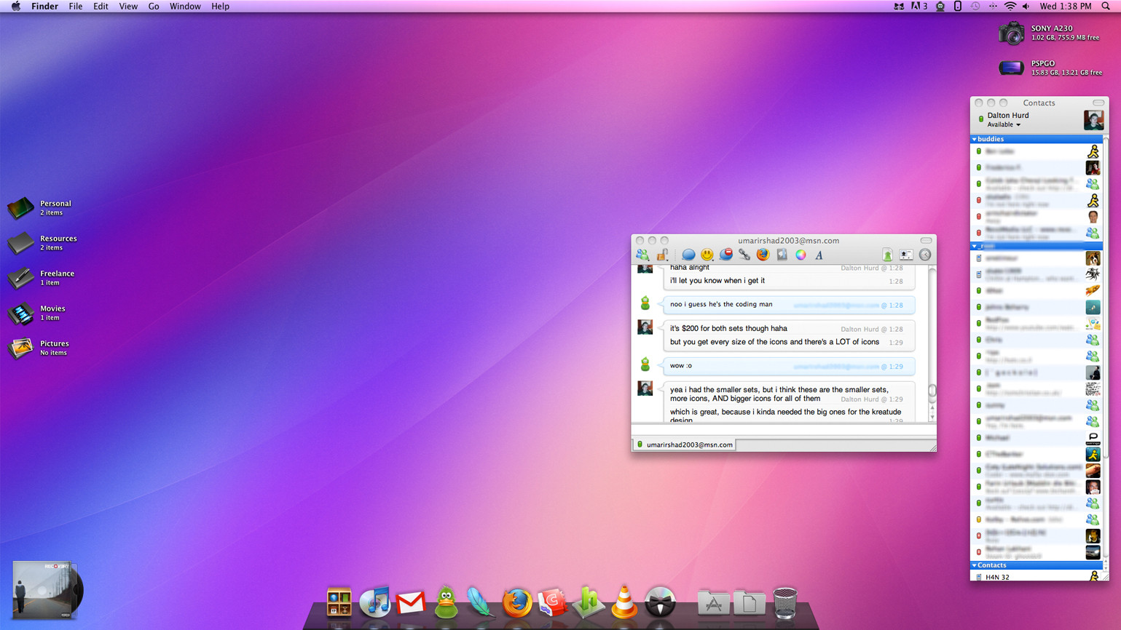Click the message input field in chat window
Viewport: 1121px width, 630px height.
783,430
